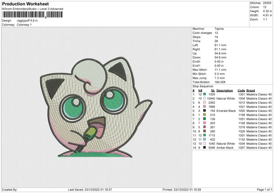This screenshot has width=274, height=193.
Task: Click the design name 'Jigglypuff 4,8 in'
Action: pyautogui.click(x=27, y=20)
